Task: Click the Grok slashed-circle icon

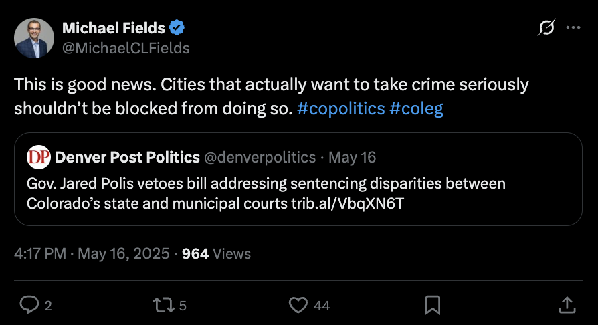Action: click(546, 27)
